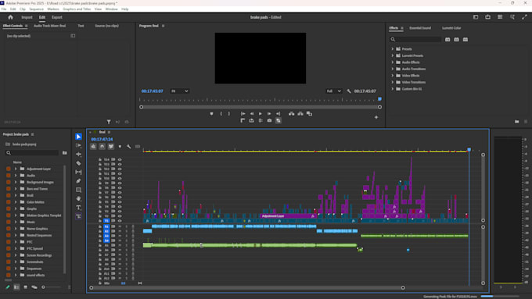The height and width of the screenshot is (299, 532).
Task: Select the Hand tool
Action: 78,198
